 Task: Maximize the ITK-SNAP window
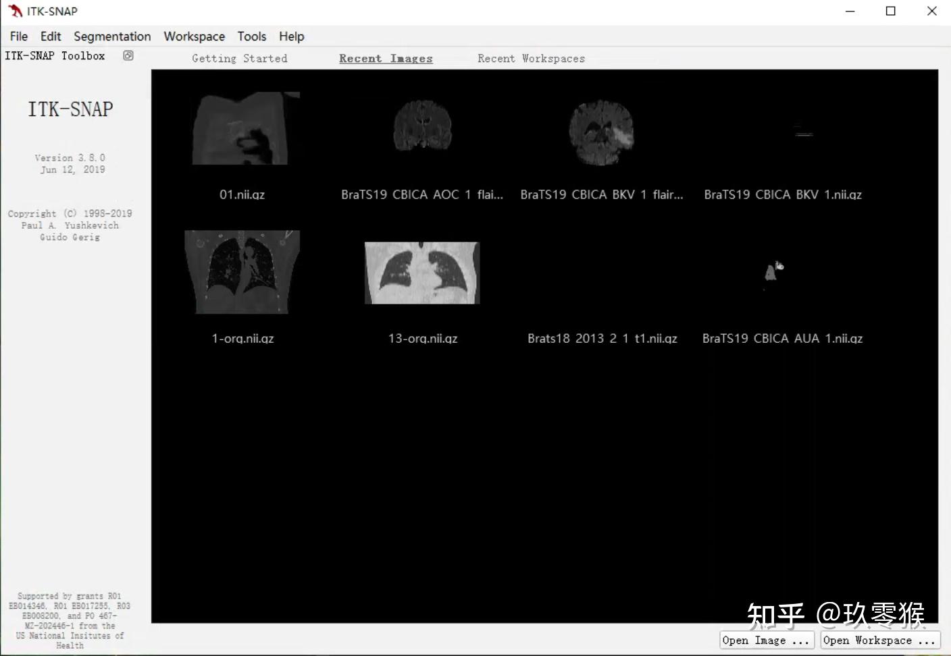point(891,11)
